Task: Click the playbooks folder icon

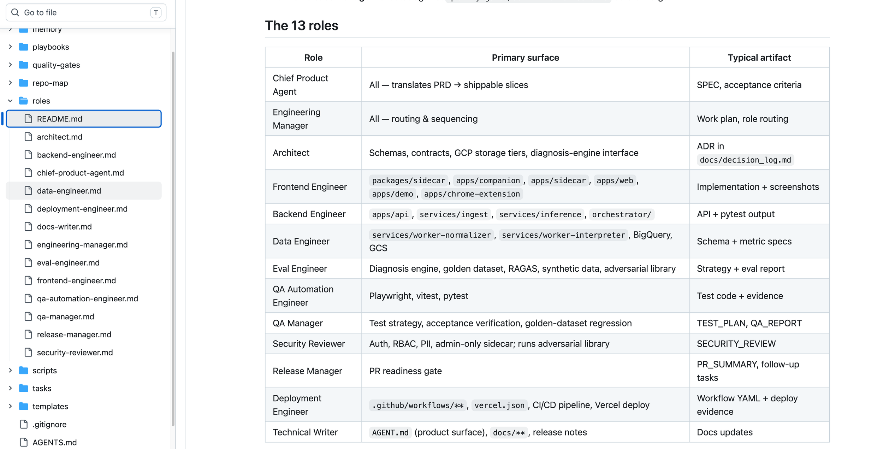Action: pyautogui.click(x=24, y=47)
